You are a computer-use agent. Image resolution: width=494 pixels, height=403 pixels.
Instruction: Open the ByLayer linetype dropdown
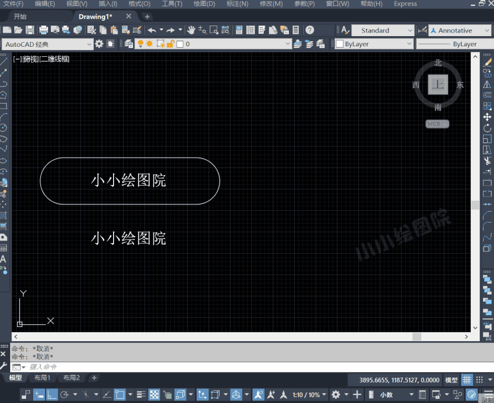455,44
